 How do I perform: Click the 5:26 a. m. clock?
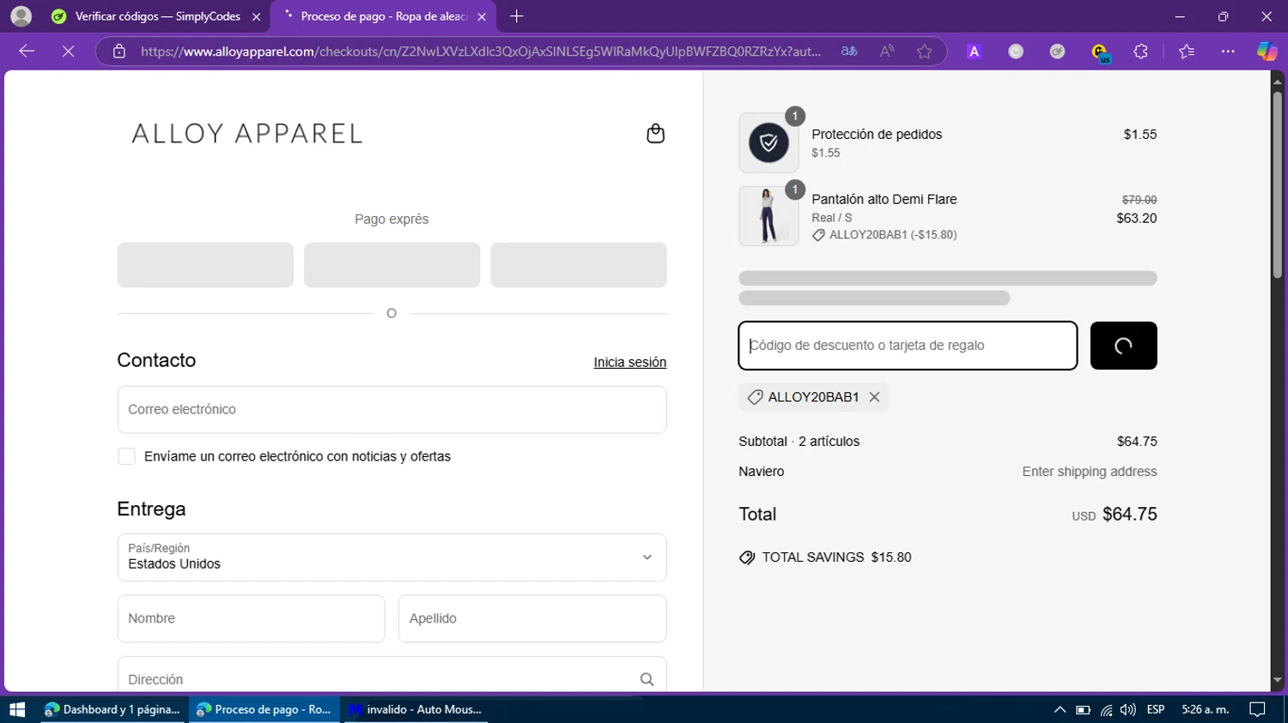coord(1206,709)
